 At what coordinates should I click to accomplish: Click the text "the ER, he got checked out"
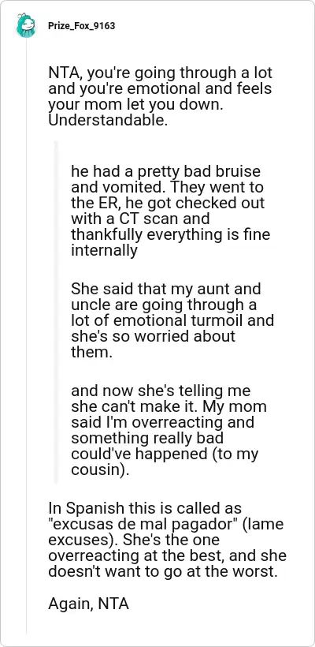point(168,203)
